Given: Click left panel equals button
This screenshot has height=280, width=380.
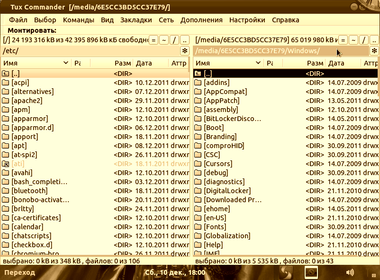Looking at the screenshot, I should [154, 40].
